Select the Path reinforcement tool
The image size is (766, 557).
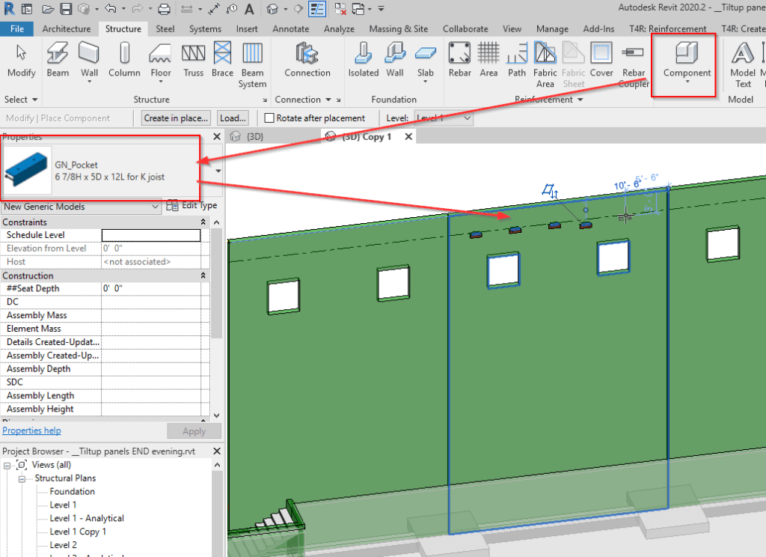tap(516, 60)
